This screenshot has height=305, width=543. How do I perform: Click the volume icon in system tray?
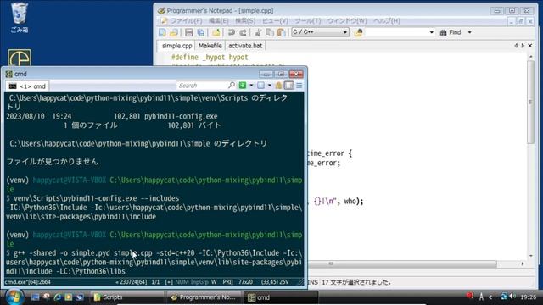512,297
